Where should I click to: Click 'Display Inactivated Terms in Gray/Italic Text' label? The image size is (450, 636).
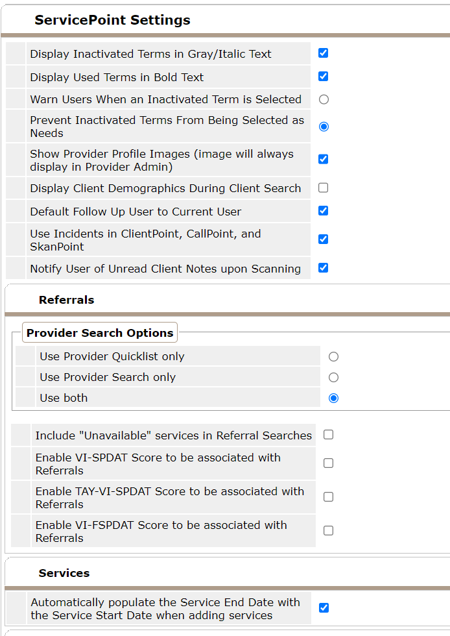click(151, 54)
